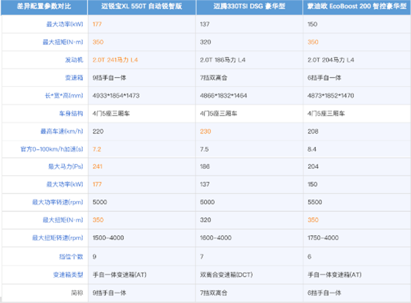Click the 最大马力(Ps) row label
Screen dimensions: 411x303
coord(66,166)
